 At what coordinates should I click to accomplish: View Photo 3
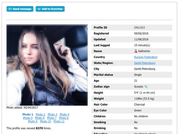pyautogui.click(x=53, y=114)
